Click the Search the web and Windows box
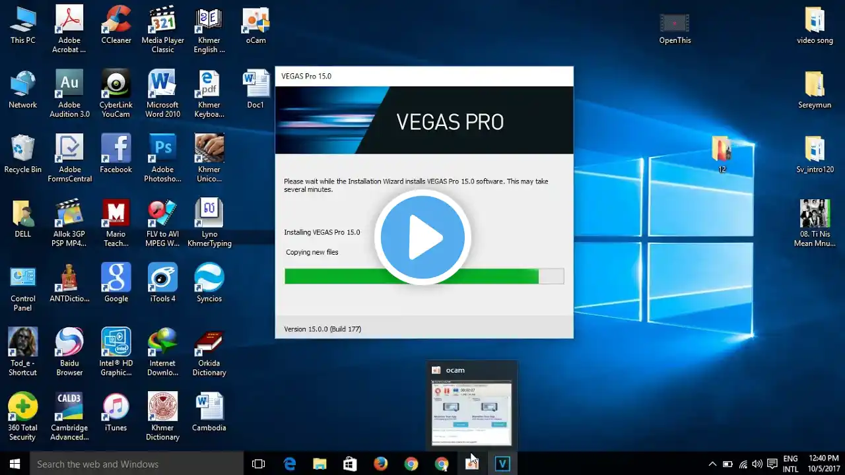This screenshot has height=475, width=845. [137, 464]
